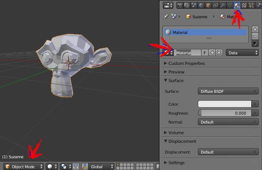Viewport: 262px width, 170px height.
Task: Open the properties editor type selector
Action: click(x=168, y=5)
